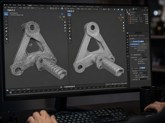Open View menu in left viewport header

coord(20,8)
